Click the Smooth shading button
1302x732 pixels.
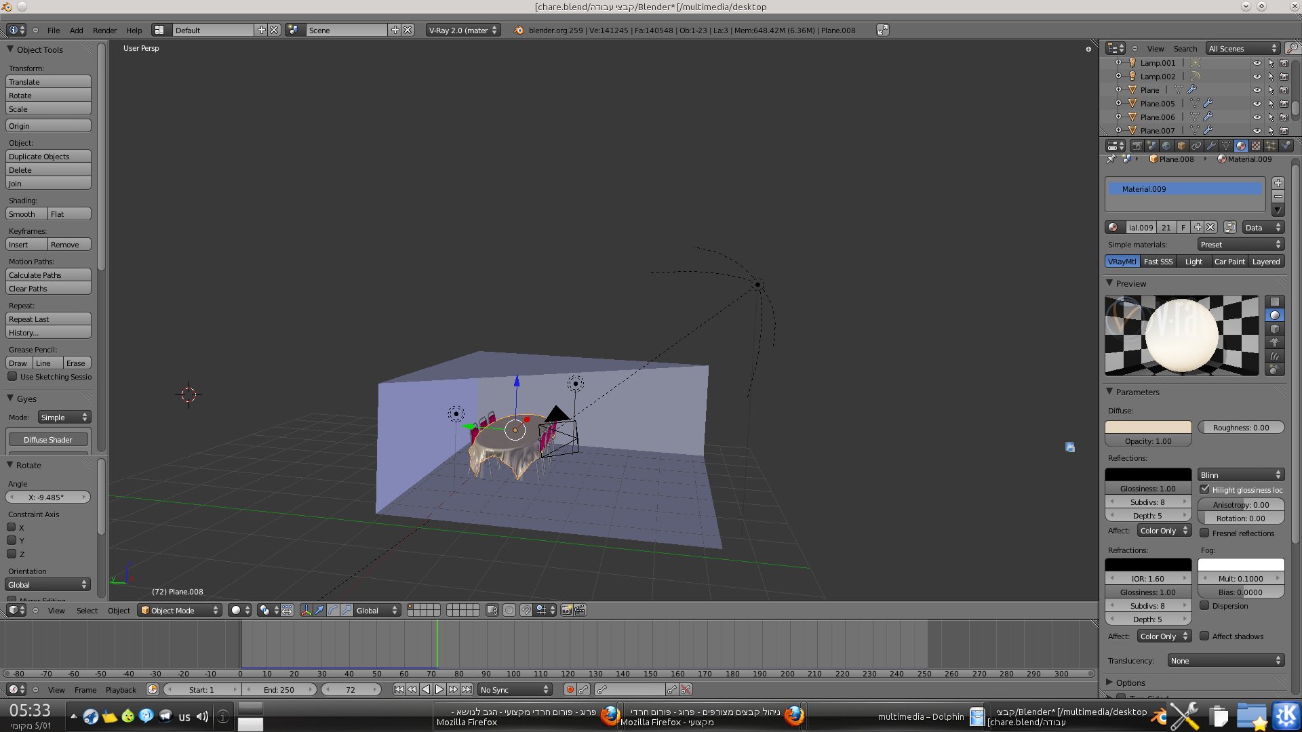coord(26,214)
